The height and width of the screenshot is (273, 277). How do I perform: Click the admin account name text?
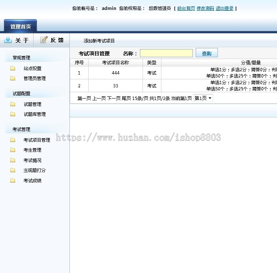click(x=109, y=8)
